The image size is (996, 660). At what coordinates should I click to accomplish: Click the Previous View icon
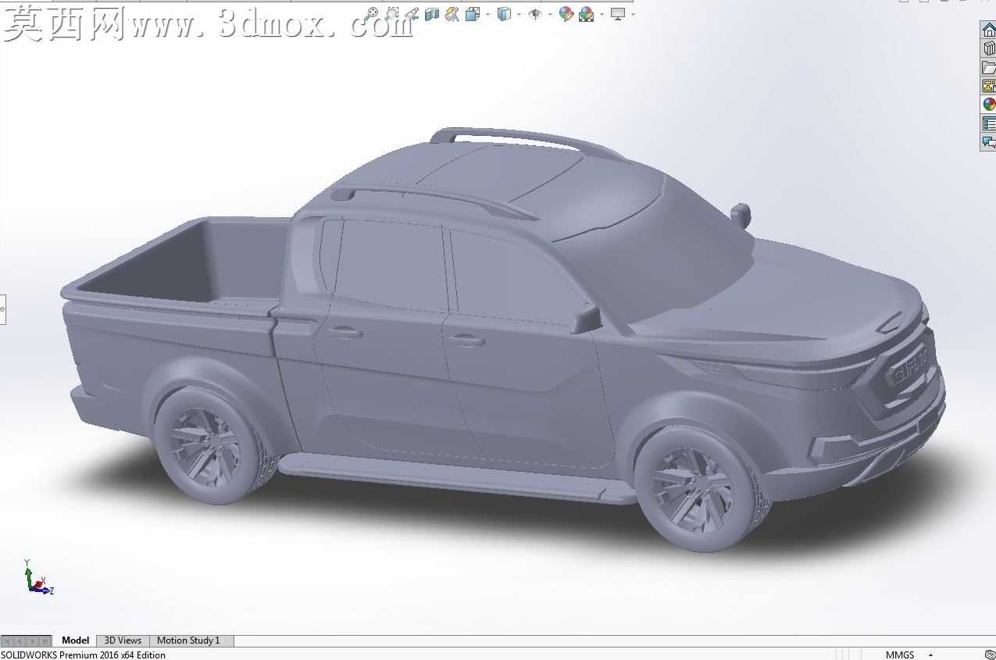[x=412, y=13]
